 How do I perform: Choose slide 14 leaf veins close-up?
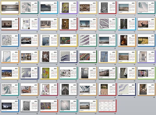[x=107, y=24]
